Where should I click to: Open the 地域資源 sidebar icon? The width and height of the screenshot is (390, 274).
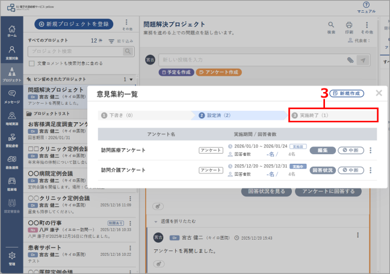tap(11, 119)
